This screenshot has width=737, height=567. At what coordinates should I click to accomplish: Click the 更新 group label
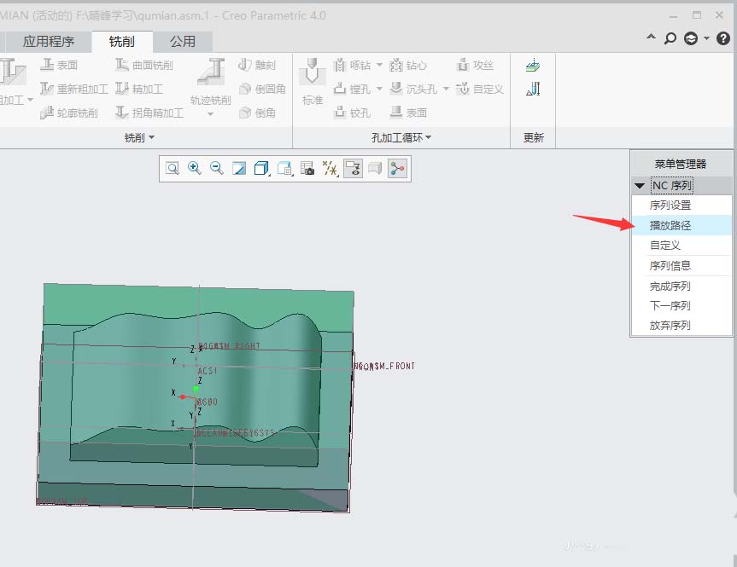533,137
